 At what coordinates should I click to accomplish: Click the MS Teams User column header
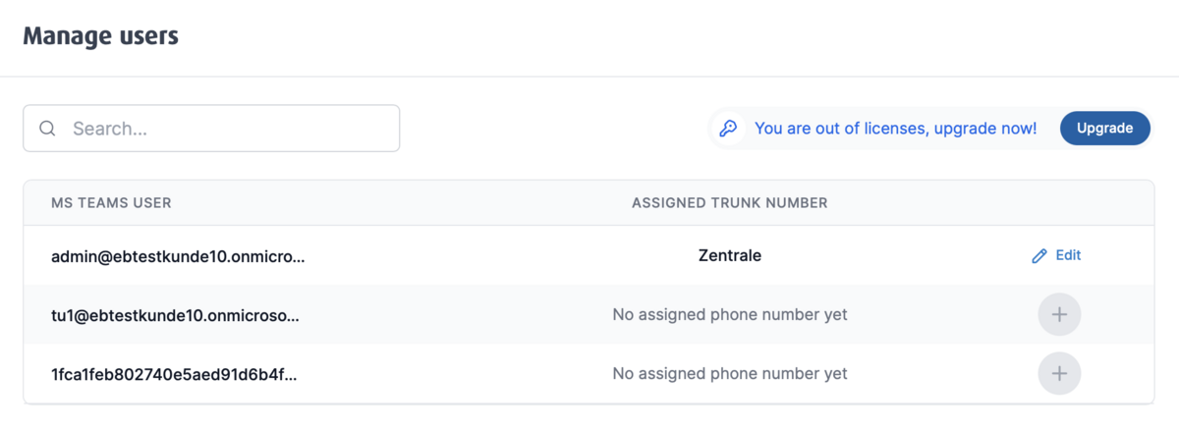111,203
